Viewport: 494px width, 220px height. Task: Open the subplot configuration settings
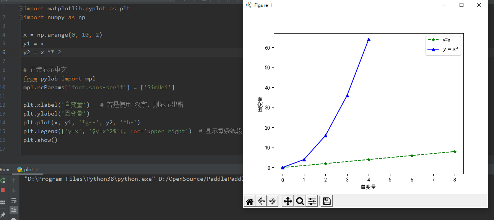312,201
